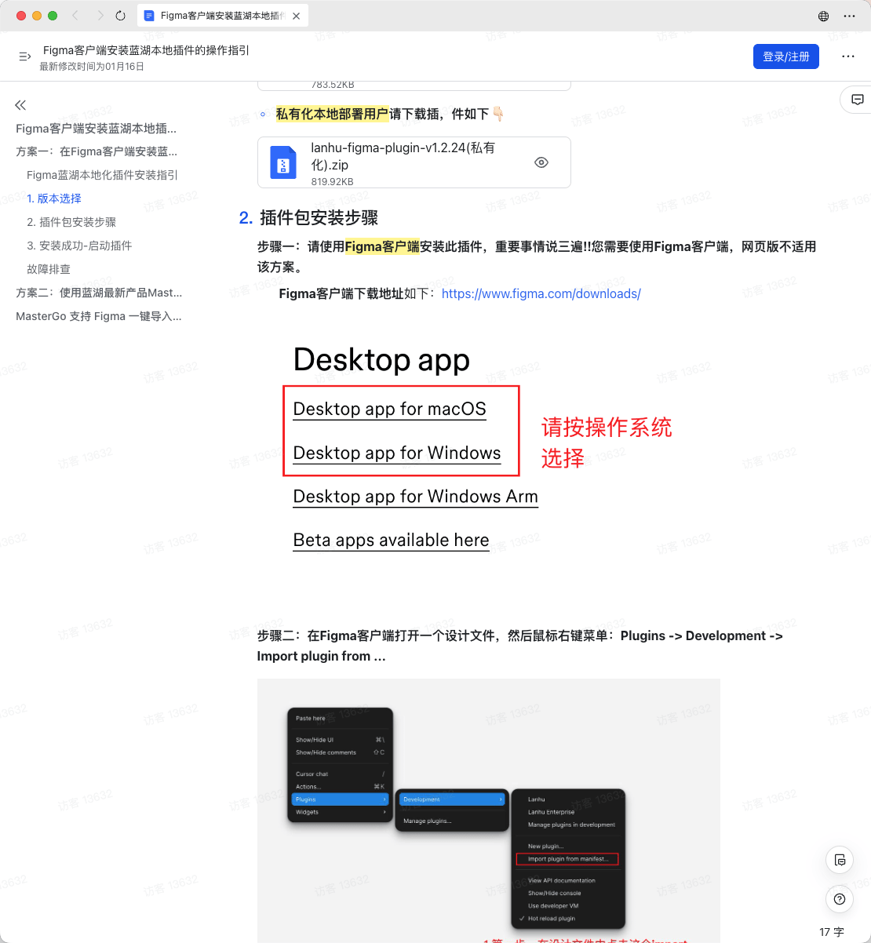The width and height of the screenshot is (871, 943).
Task: Click the 2. 插件包安装步骤 heading
Action: coord(309,217)
